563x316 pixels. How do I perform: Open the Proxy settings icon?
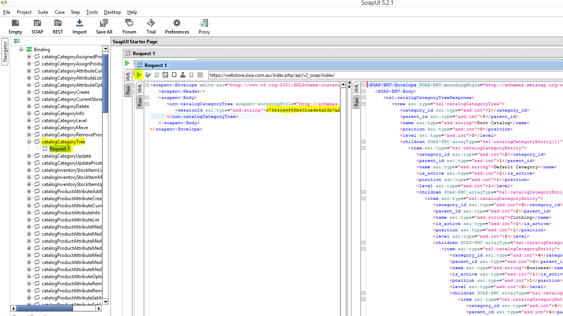204,26
